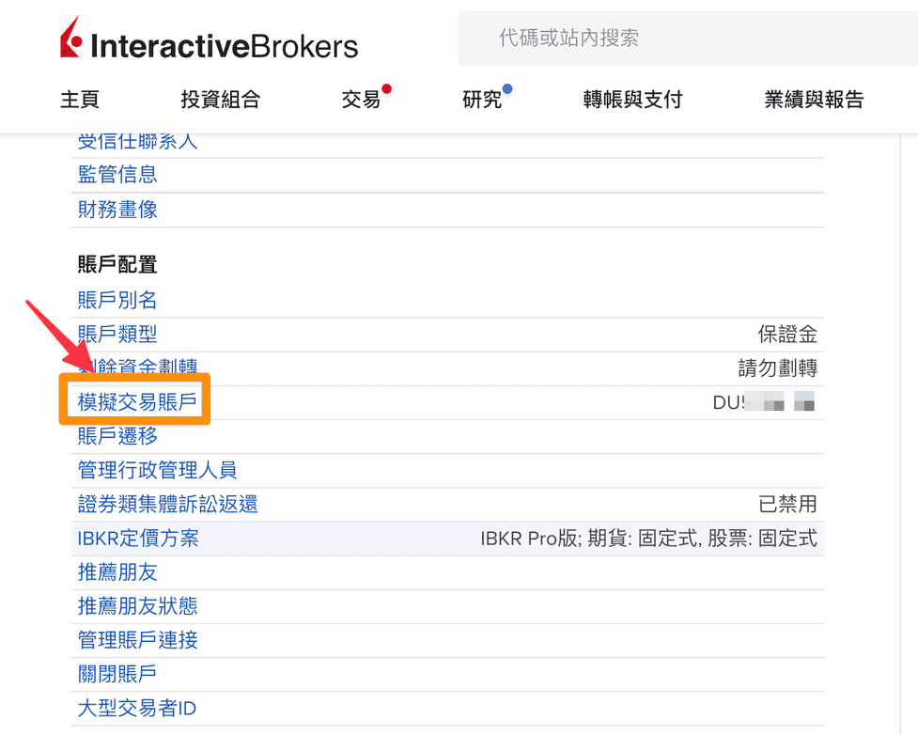Open the 推薦朋友 link
The image size is (918, 735).
click(x=117, y=571)
